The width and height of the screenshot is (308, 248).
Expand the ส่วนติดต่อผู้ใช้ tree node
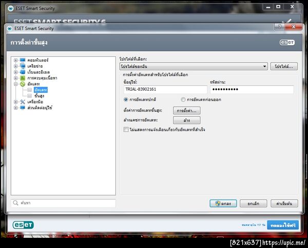(x=16, y=108)
